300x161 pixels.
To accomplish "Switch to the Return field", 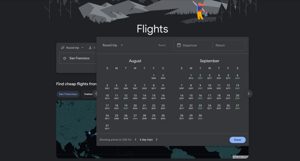I will point(220,45).
